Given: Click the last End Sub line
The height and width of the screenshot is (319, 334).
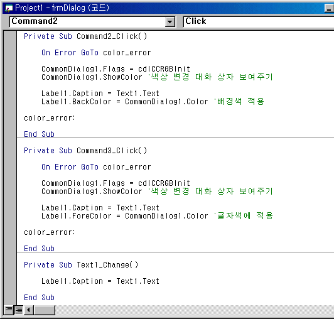Looking at the screenshot, I should 39,298.
